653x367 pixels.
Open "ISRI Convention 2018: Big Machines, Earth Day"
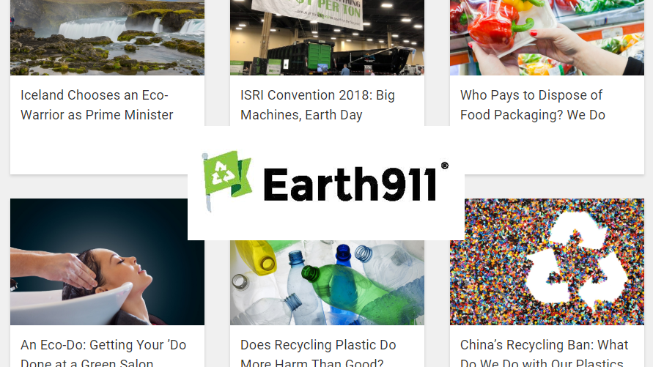[x=317, y=105]
